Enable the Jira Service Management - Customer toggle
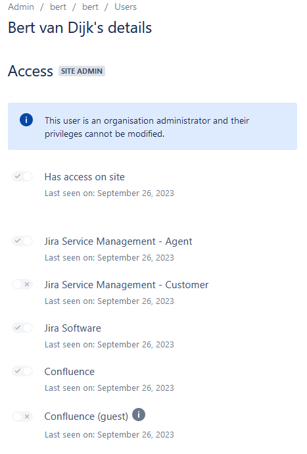 point(22,284)
